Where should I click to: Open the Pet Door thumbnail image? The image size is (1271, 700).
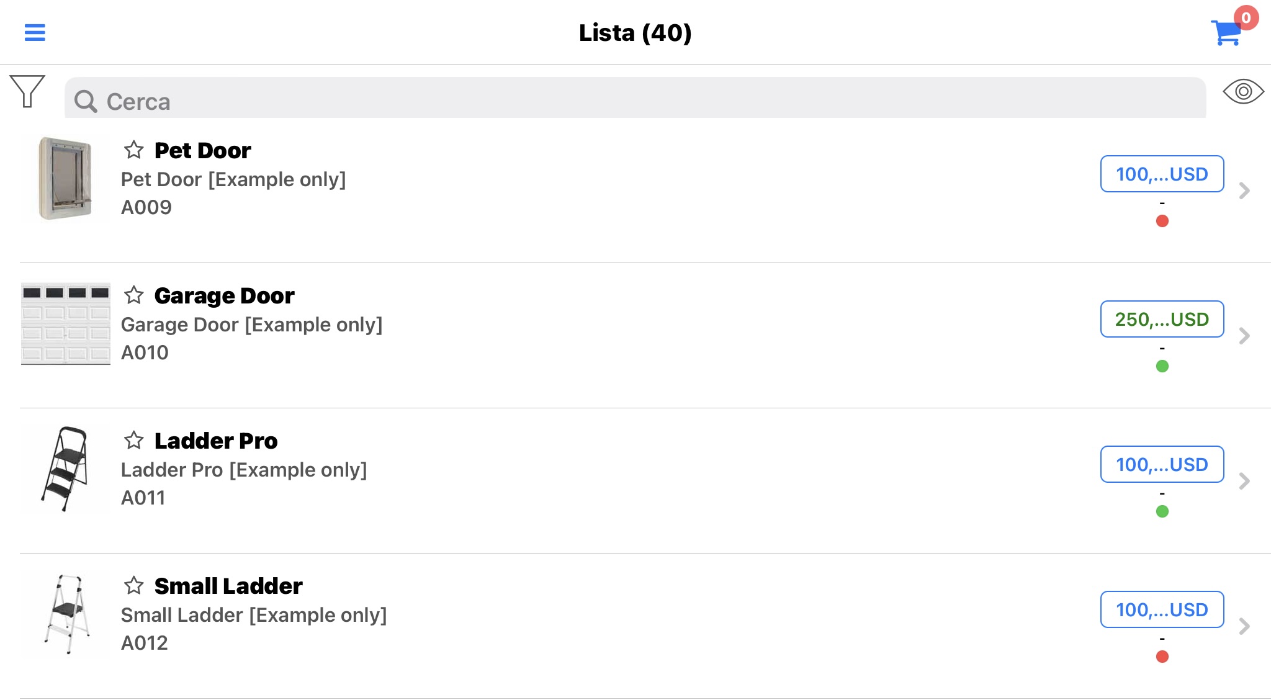[x=65, y=179]
